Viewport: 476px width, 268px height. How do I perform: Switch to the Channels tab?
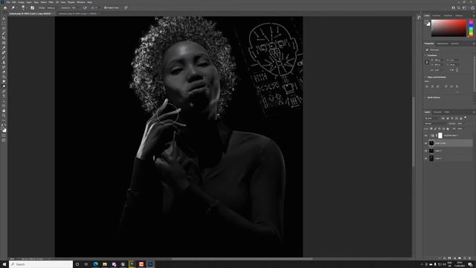pyautogui.click(x=437, y=112)
